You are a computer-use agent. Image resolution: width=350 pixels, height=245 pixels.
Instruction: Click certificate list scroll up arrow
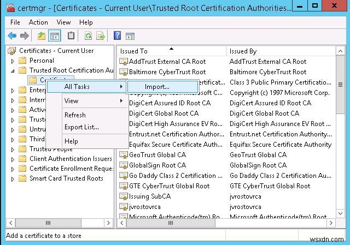pyautogui.click(x=340, y=51)
